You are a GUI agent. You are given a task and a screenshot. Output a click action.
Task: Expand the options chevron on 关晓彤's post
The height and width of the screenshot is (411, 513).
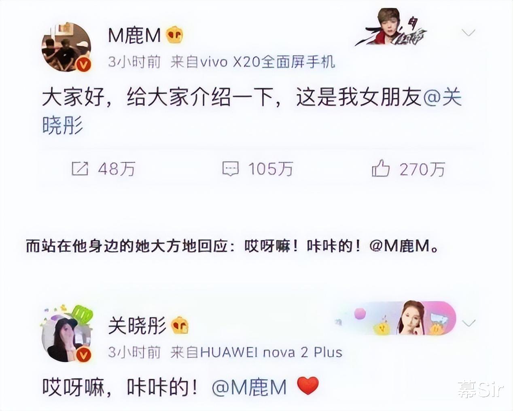pos(468,323)
